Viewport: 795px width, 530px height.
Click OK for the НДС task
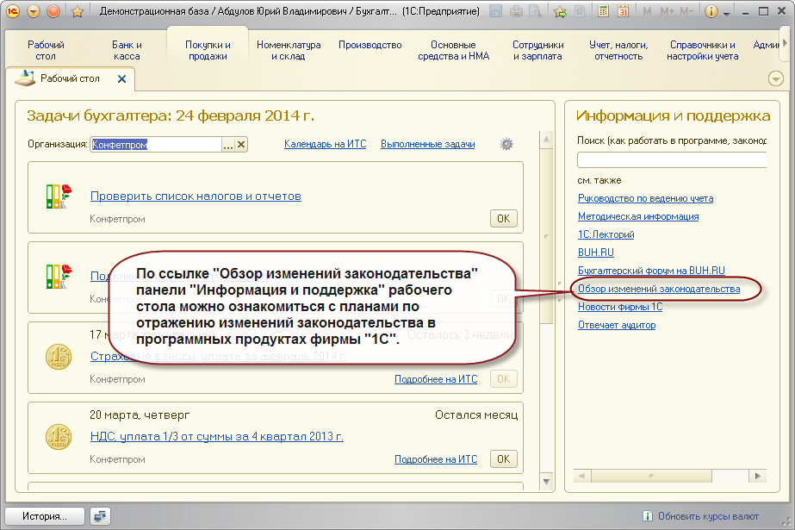(504, 459)
